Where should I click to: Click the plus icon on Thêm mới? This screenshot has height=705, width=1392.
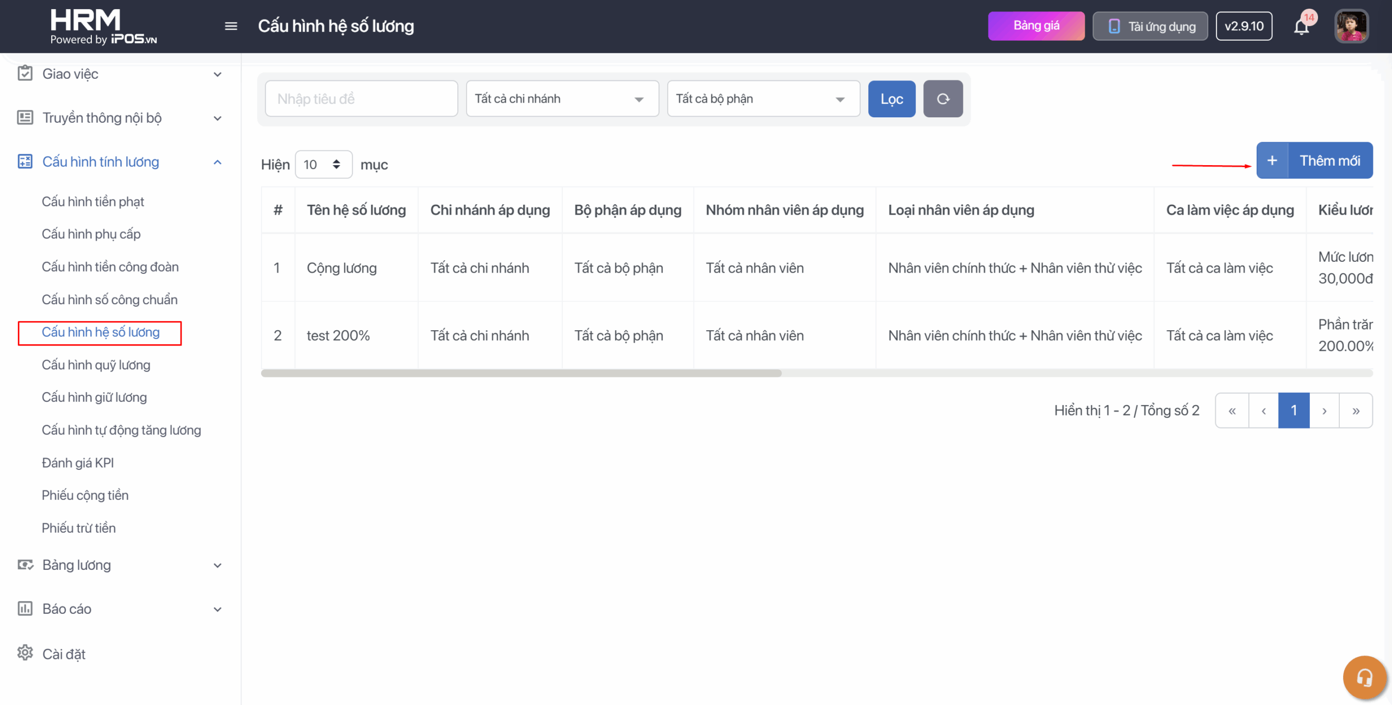1272,161
